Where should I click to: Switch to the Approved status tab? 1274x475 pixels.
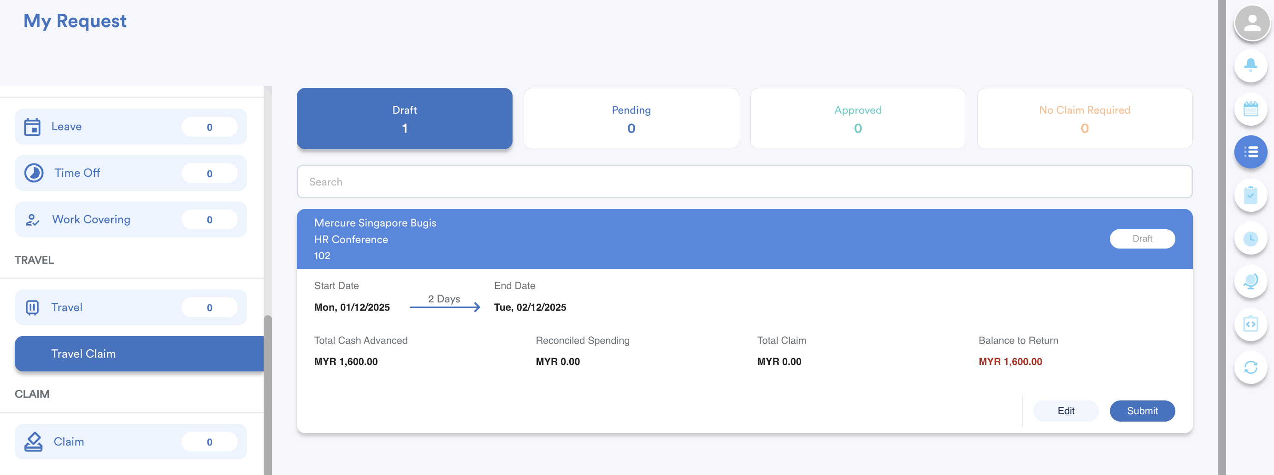click(x=858, y=118)
